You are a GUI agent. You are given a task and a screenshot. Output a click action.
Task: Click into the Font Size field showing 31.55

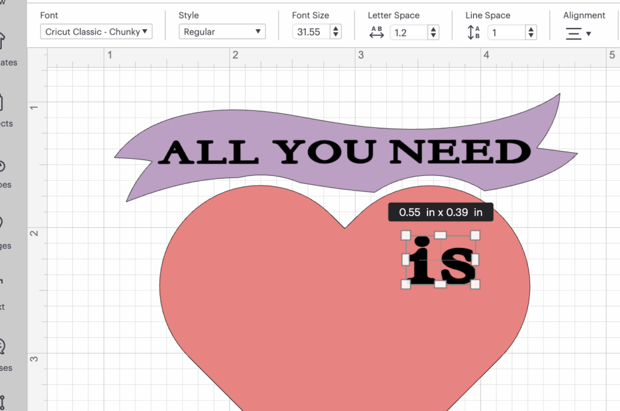click(x=311, y=32)
